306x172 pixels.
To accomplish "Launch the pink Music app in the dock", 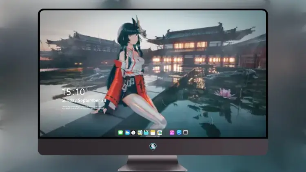I will pos(172,132).
